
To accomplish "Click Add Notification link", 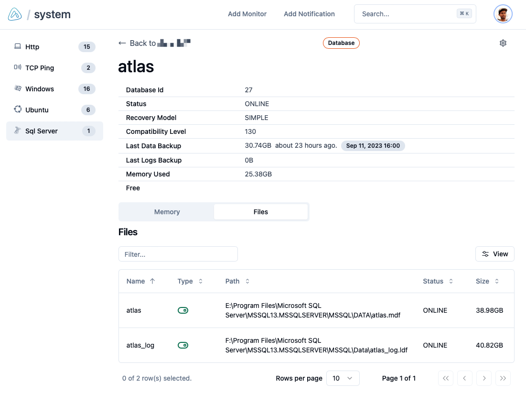I will pyautogui.click(x=309, y=14).
